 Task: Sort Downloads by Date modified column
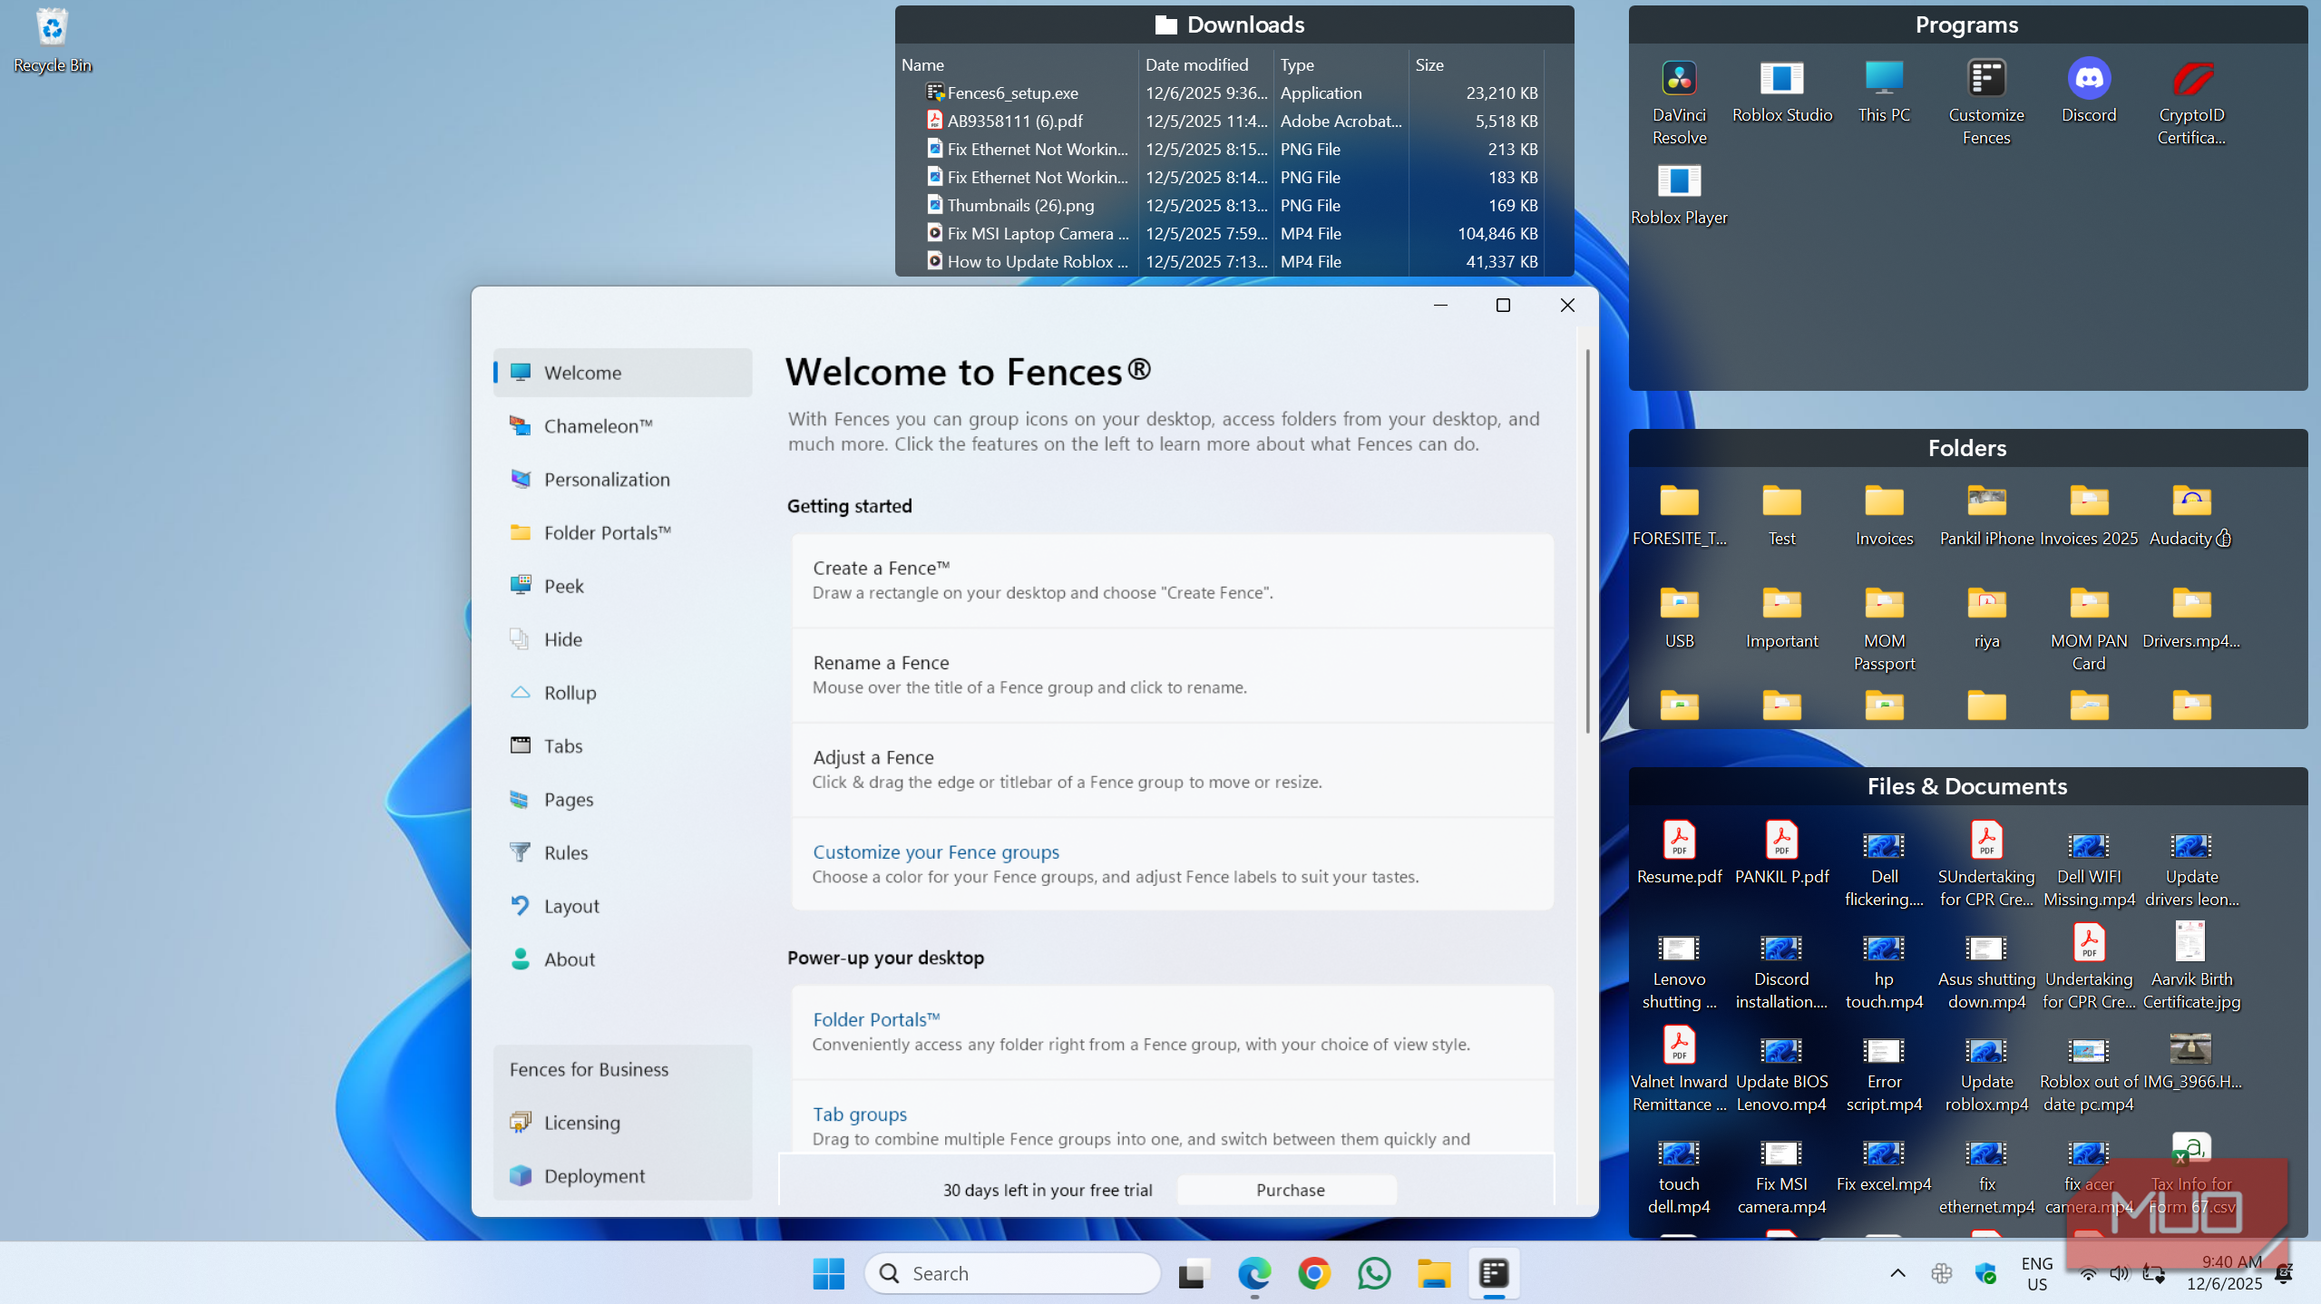[1196, 65]
